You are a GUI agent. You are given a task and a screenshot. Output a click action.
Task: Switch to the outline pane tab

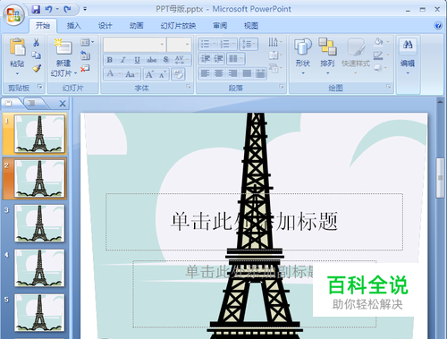coord(32,103)
